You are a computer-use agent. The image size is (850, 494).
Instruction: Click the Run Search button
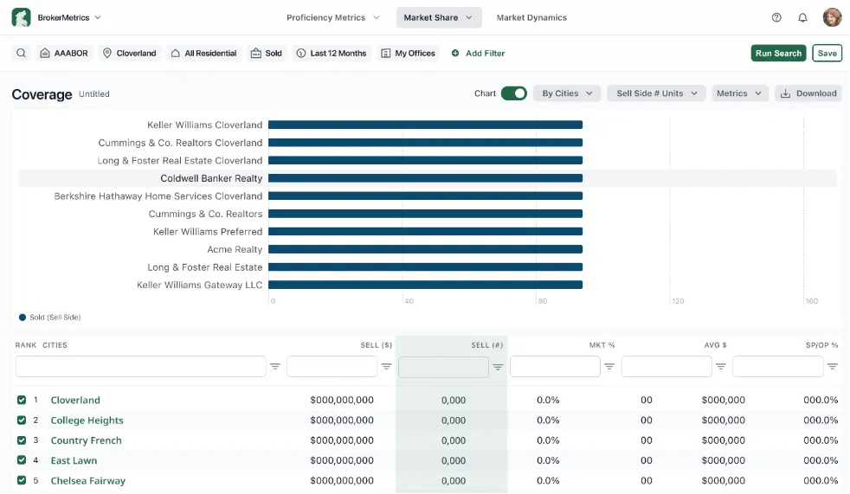(778, 53)
